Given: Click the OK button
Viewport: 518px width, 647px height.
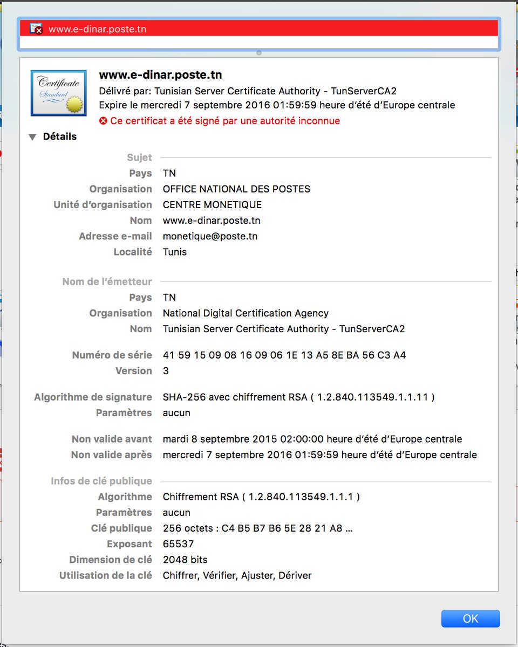Looking at the screenshot, I should (471, 618).
